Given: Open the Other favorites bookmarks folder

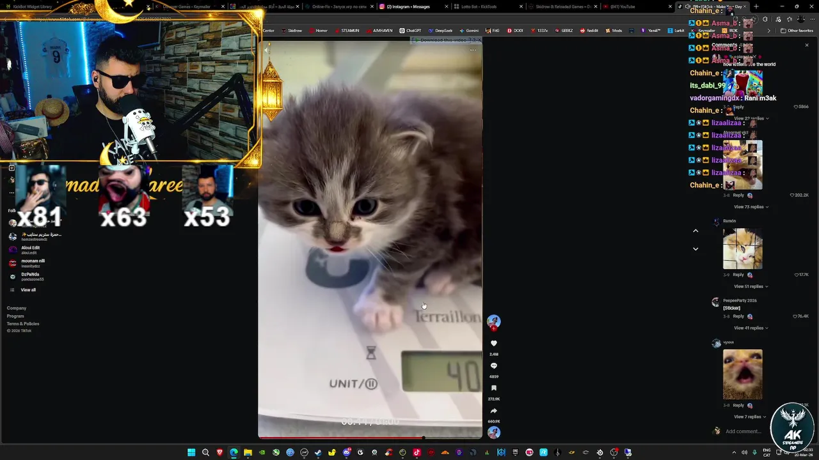Looking at the screenshot, I should [797, 31].
